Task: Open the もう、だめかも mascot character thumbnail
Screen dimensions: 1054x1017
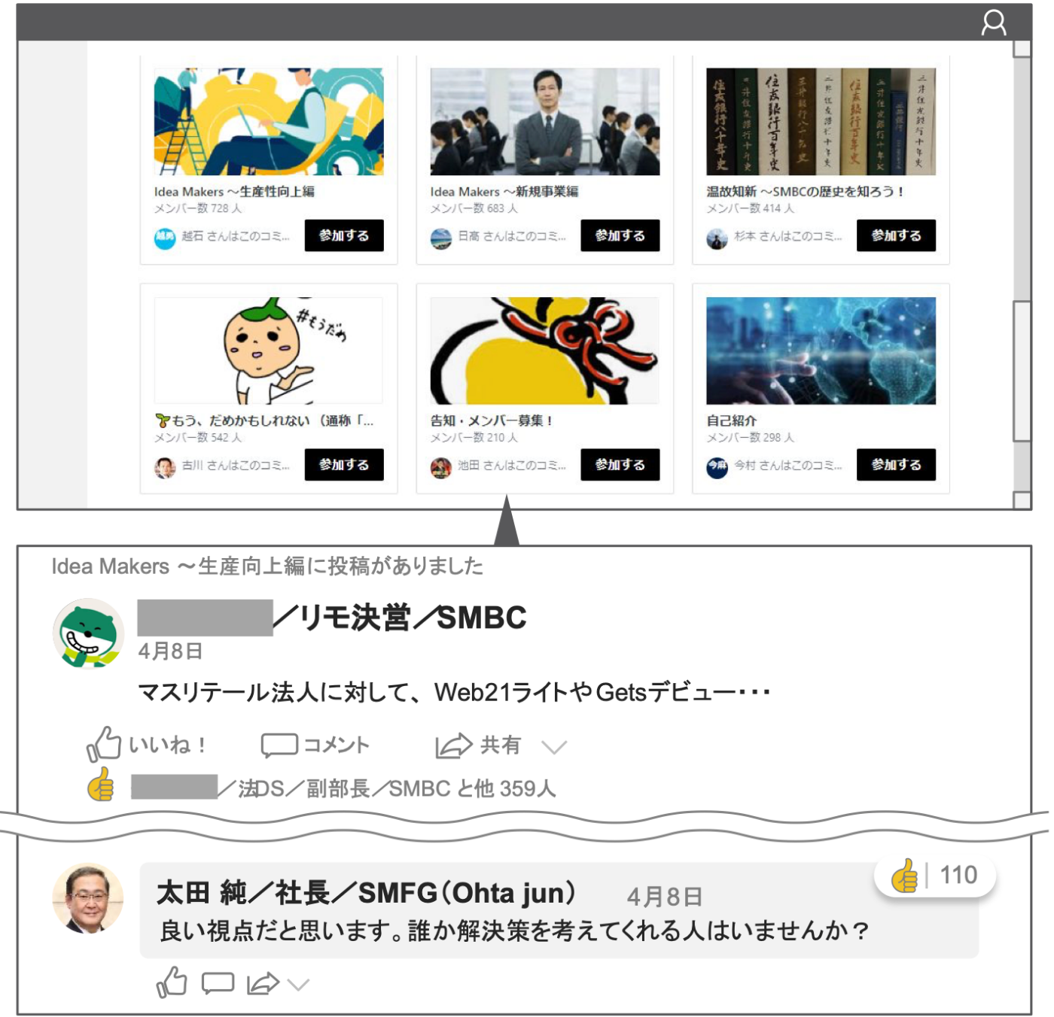Action: click(x=269, y=351)
